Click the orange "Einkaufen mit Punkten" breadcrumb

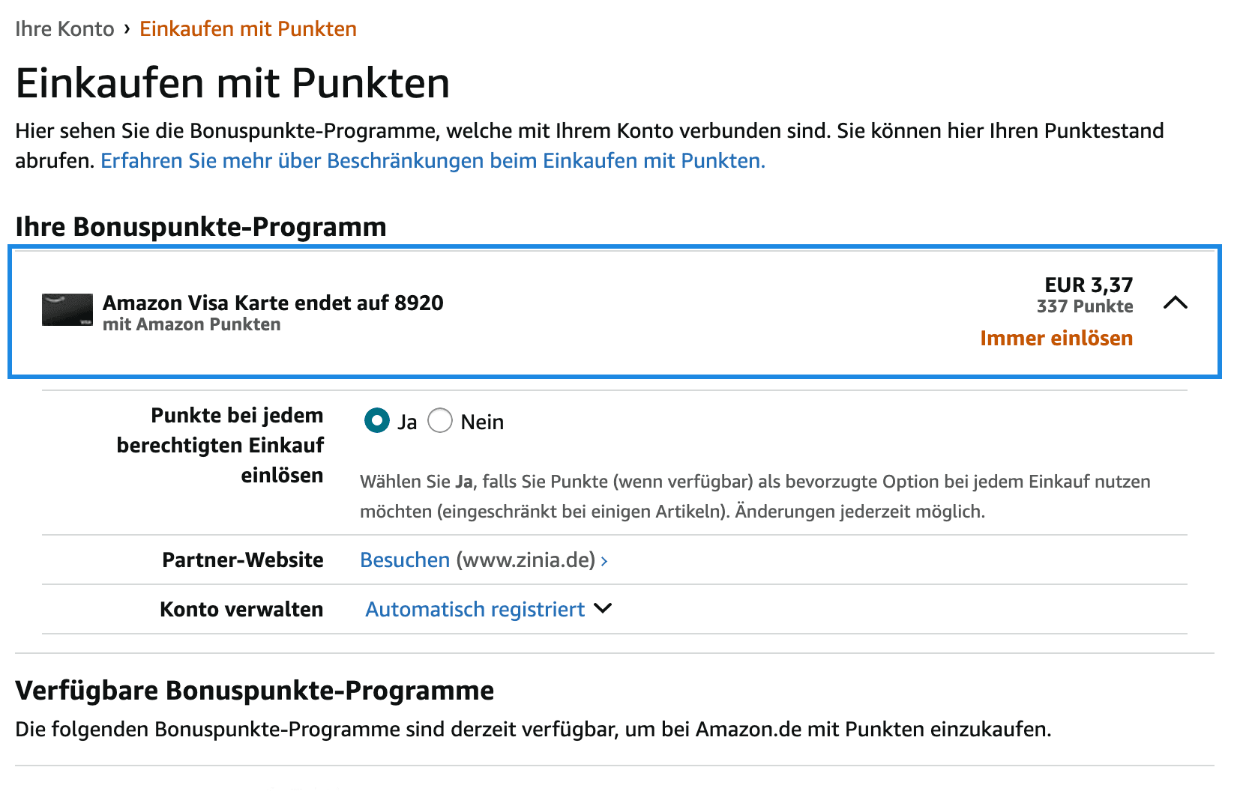248,29
